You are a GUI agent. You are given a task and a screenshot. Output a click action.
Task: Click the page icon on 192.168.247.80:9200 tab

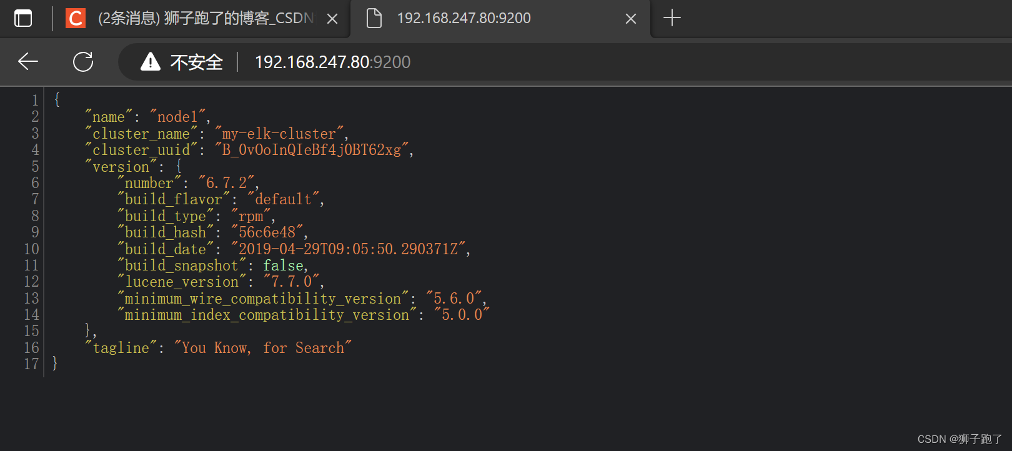(374, 18)
